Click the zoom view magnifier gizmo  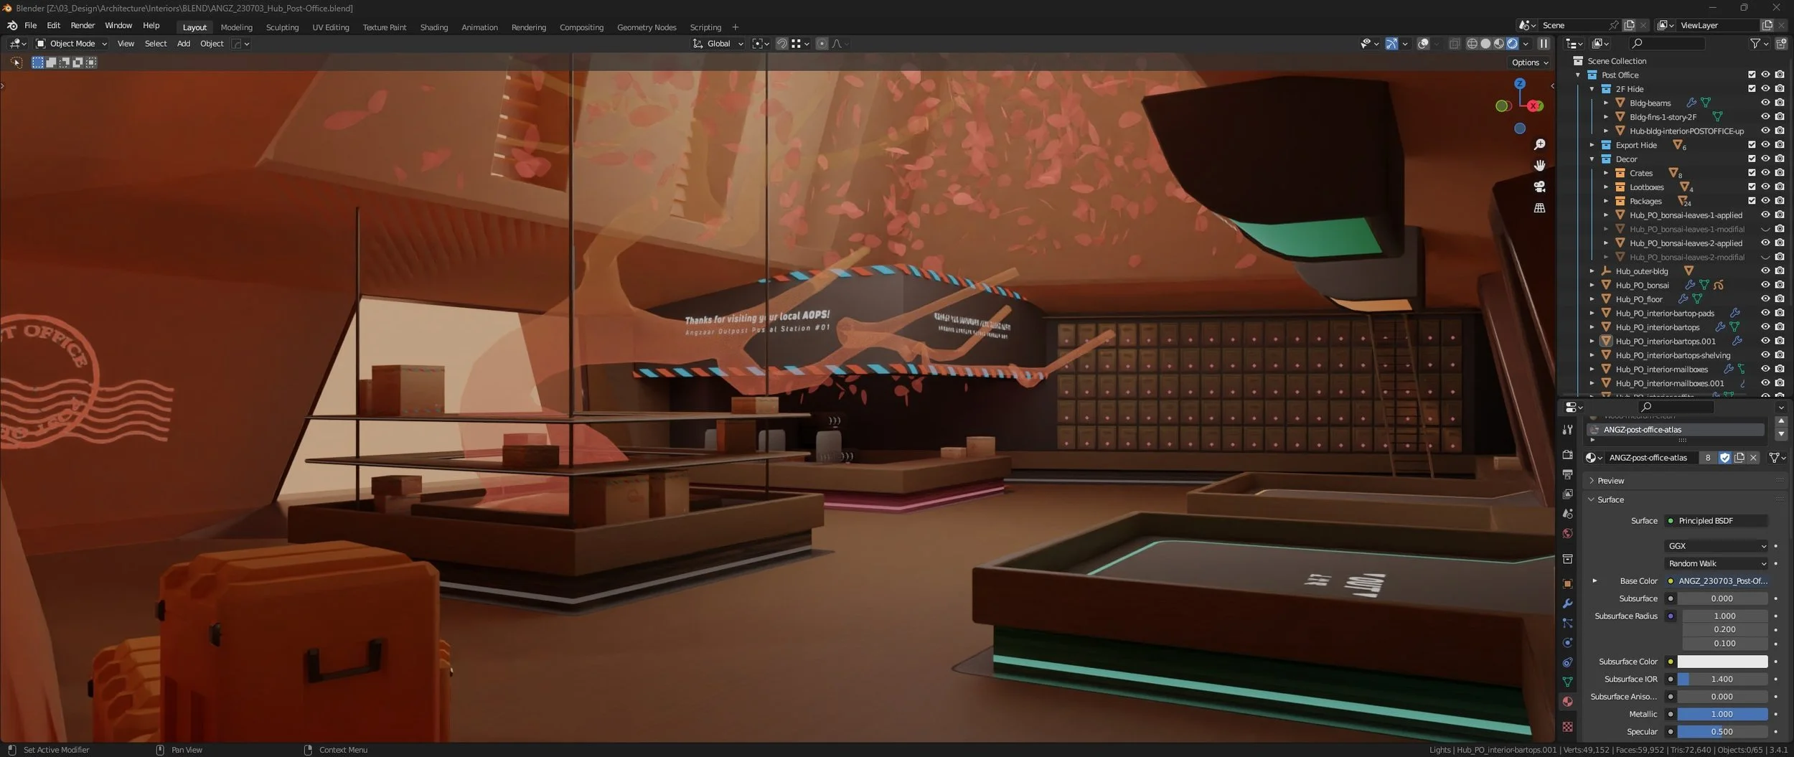coord(1539,145)
